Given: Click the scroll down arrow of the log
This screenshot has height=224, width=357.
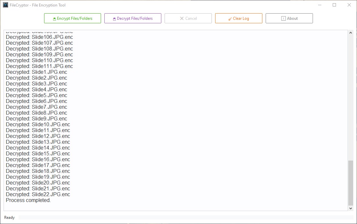Looking at the screenshot, I should point(351,208).
